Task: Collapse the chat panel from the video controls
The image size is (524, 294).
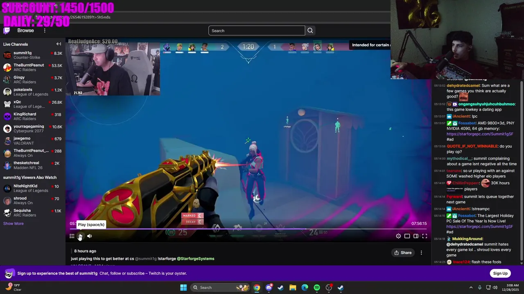Action: tap(416, 236)
